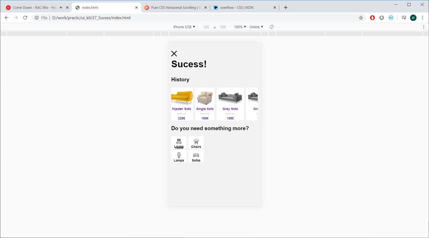
Task: Click the Do you need something more? heading
Action: 210,128
